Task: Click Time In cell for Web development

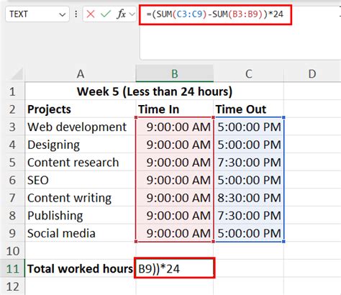Action: click(x=175, y=127)
